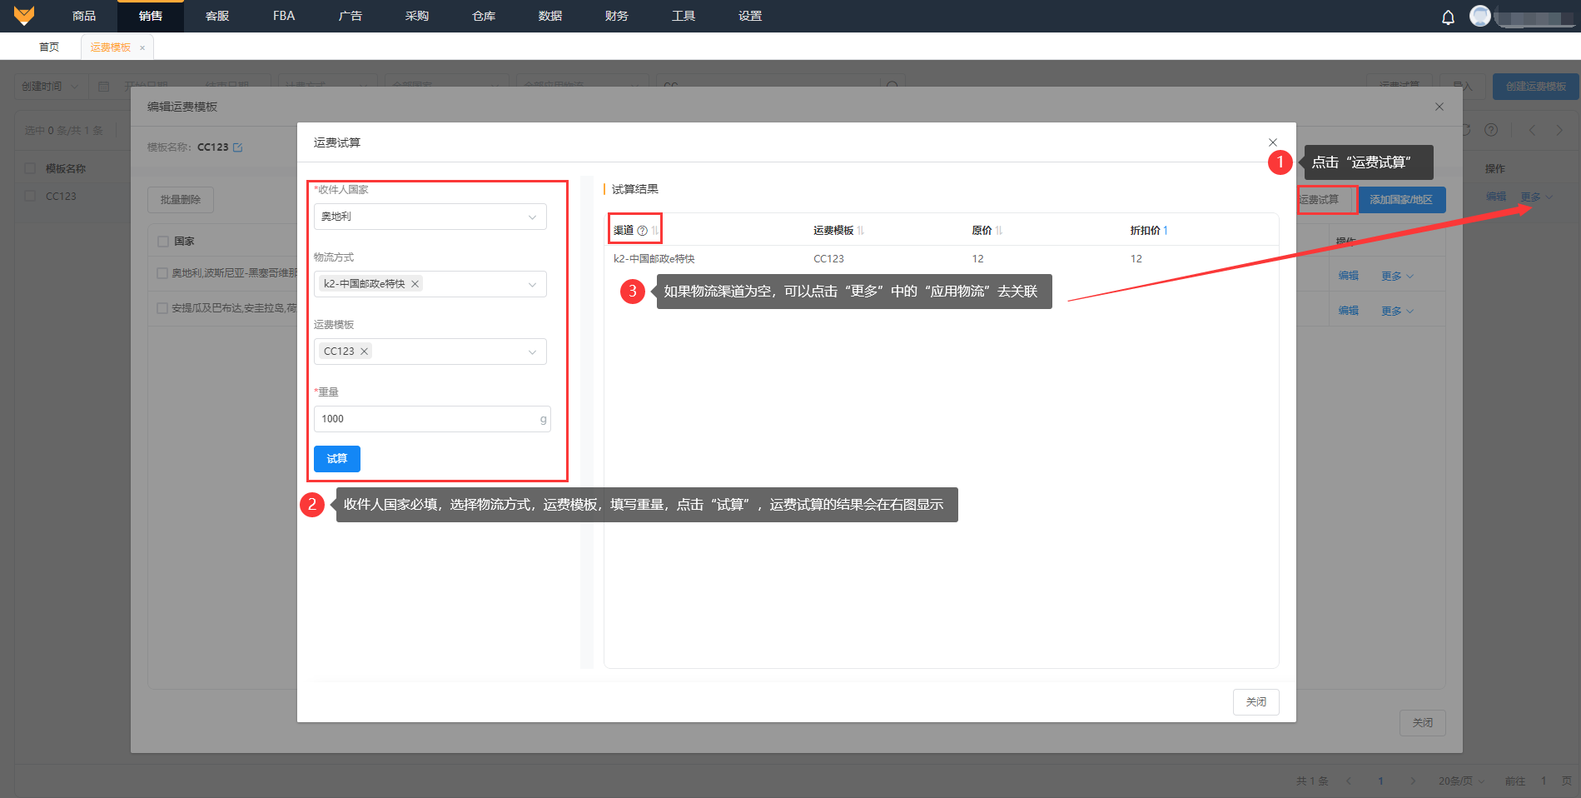Click the 批量删除 button
This screenshot has height=798, width=1581.
(181, 200)
